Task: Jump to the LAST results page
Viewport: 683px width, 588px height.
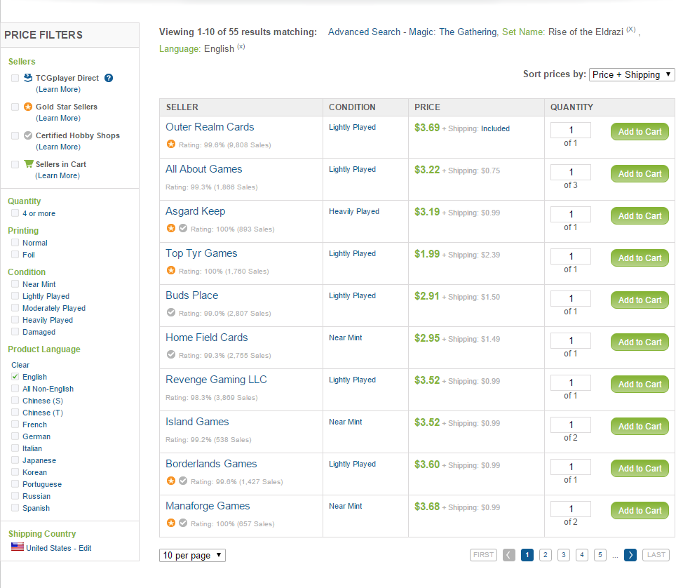Action: (x=656, y=555)
